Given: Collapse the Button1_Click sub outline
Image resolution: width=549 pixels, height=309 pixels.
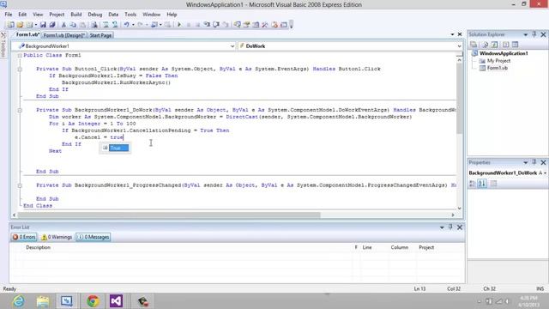Looking at the screenshot, I should click(x=20, y=69).
